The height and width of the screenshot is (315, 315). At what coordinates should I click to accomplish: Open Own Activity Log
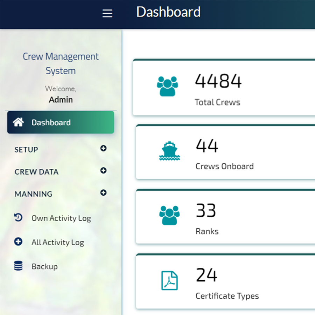click(x=61, y=218)
